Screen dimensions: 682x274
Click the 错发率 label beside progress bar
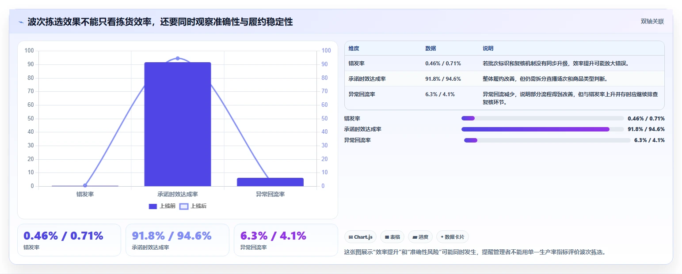pyautogui.click(x=352, y=118)
